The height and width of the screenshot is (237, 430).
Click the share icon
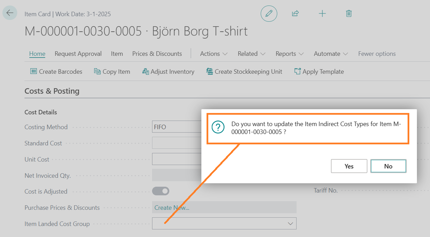[295, 14]
